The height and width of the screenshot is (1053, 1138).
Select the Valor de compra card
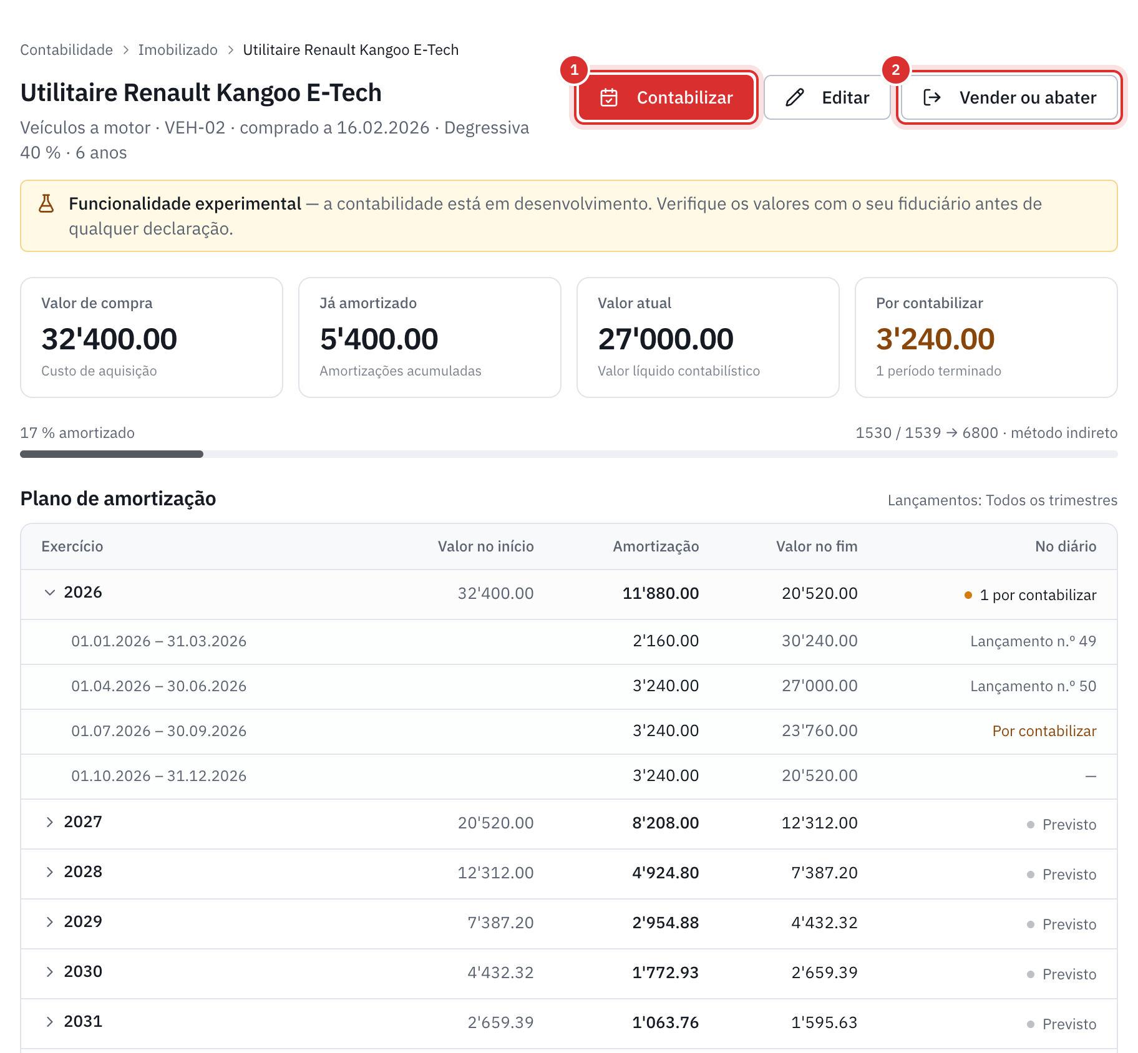(x=152, y=337)
